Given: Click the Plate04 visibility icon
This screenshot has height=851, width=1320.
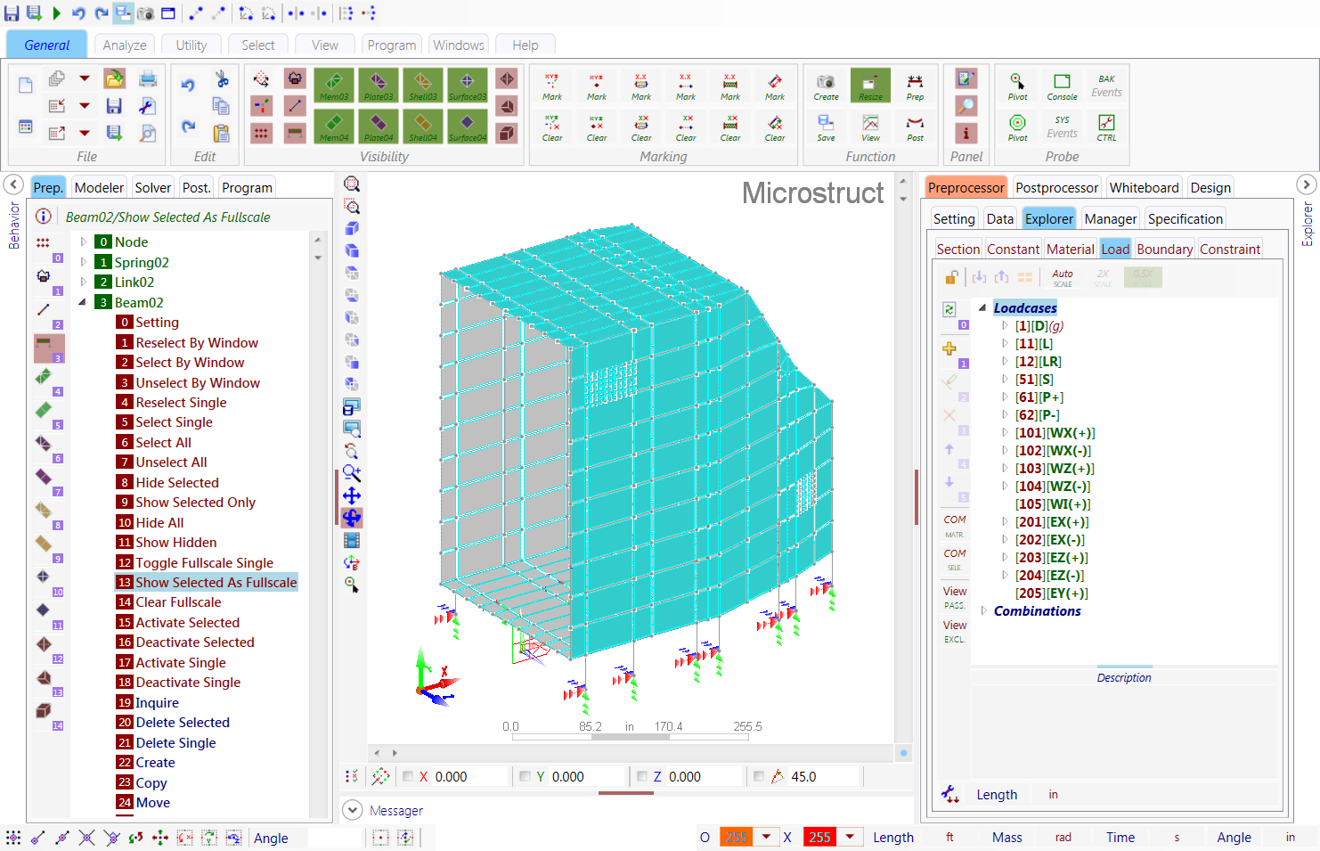Looking at the screenshot, I should 379,127.
